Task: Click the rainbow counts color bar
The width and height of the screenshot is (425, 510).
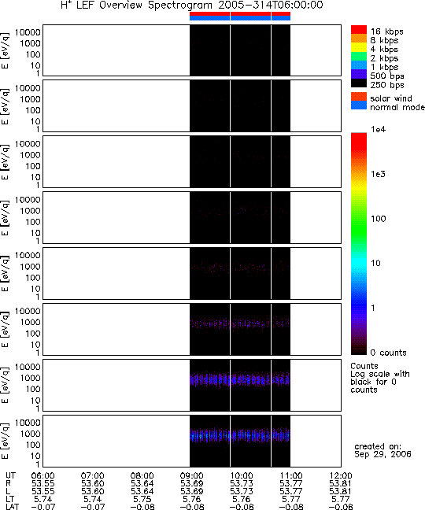Action: click(x=359, y=244)
